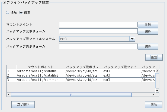Click source volume cell in datafile1 row
The image size is (167, 112).
84,71
